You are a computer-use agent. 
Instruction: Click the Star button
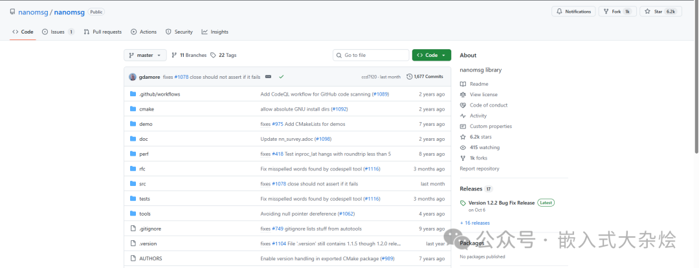coord(661,12)
